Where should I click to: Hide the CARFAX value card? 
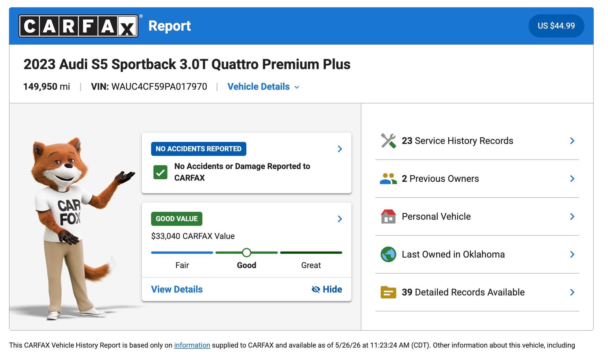coord(327,289)
